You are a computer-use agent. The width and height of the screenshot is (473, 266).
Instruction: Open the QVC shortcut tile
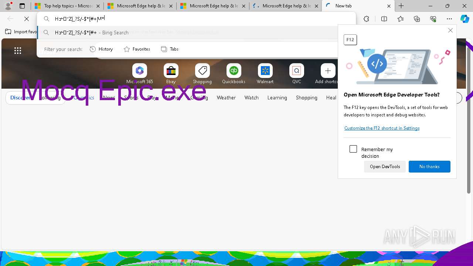(x=296, y=74)
